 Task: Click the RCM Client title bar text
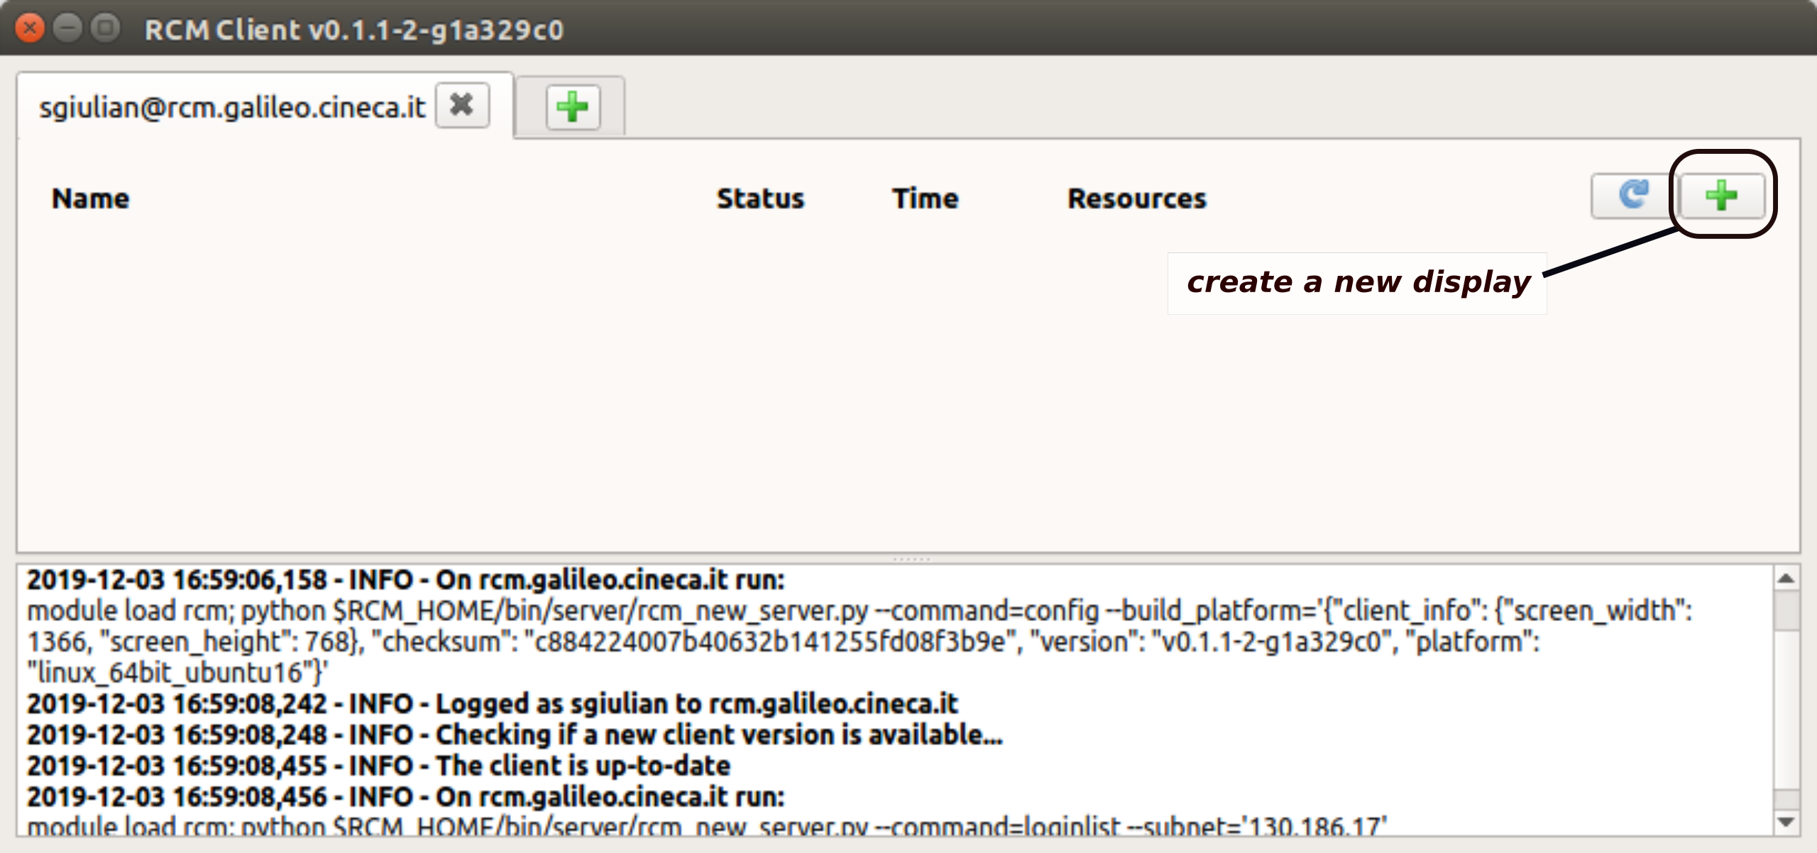pos(353,30)
